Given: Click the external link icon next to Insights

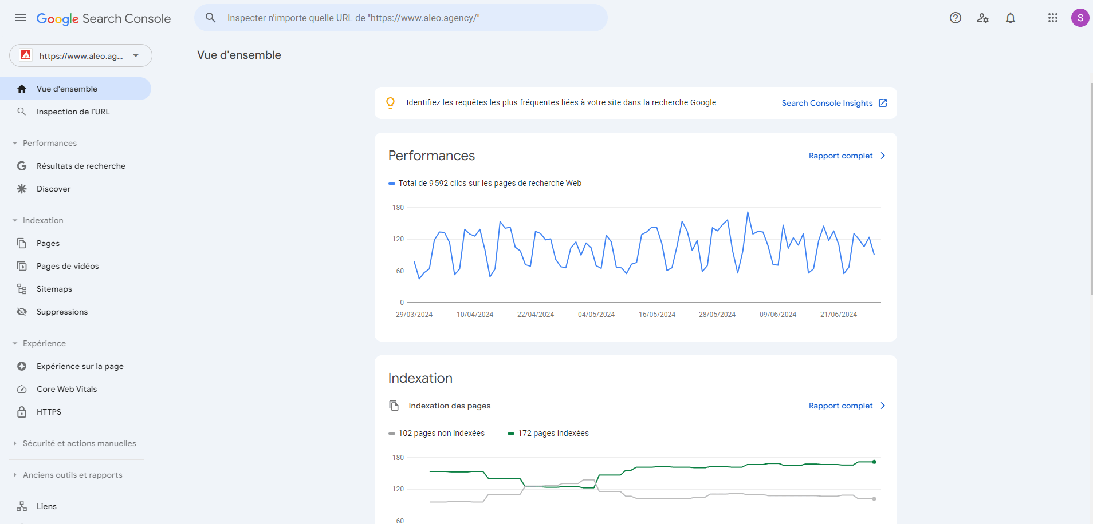Looking at the screenshot, I should coord(883,103).
